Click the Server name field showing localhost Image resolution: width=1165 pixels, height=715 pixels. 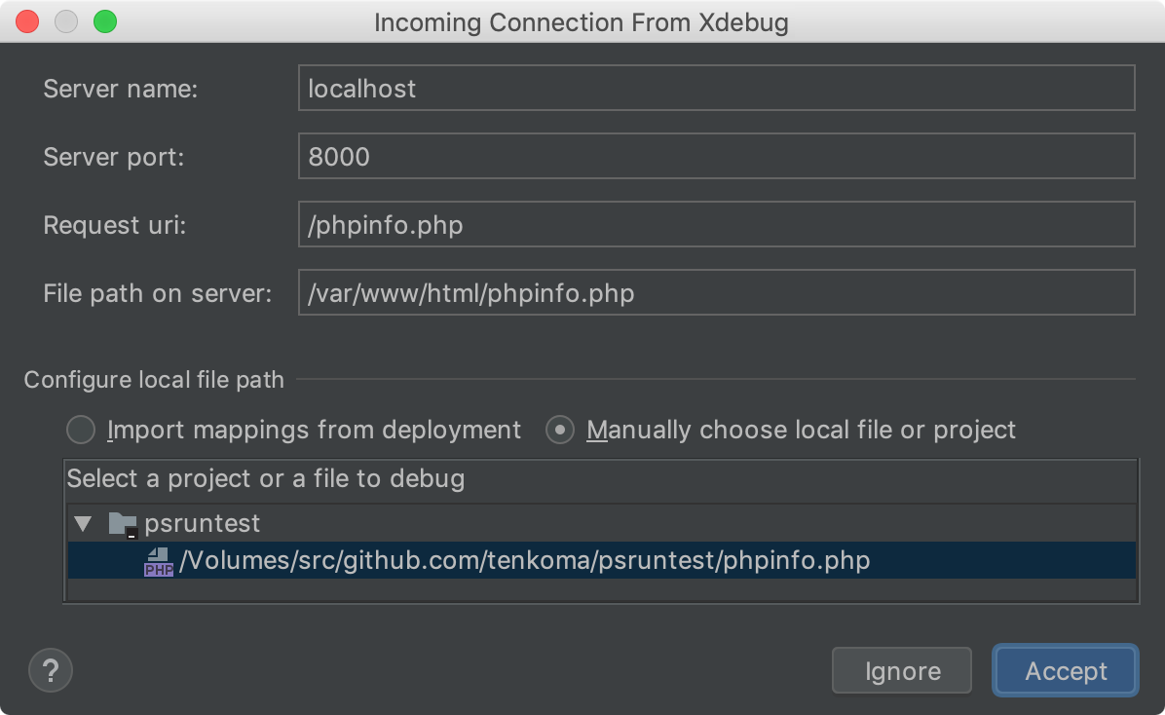pos(716,89)
